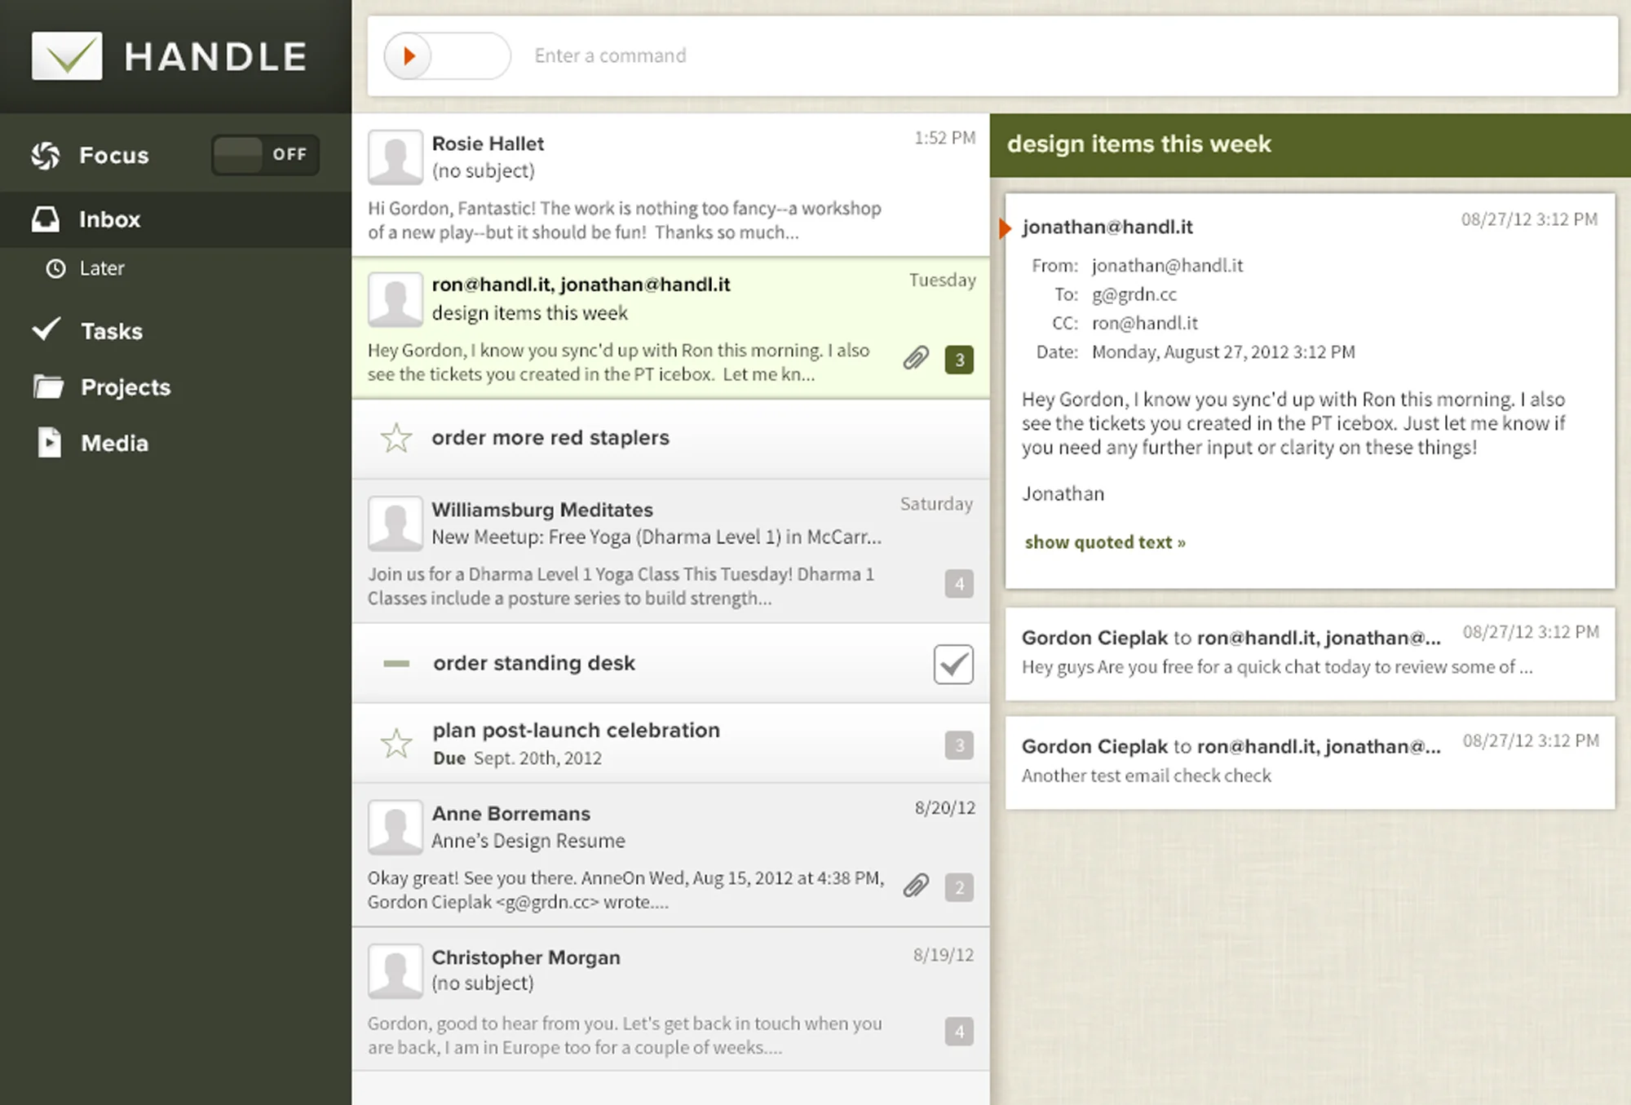This screenshot has width=1631, height=1105.
Task: Click count badge on Williamsburg Meditates email
Action: 959,584
